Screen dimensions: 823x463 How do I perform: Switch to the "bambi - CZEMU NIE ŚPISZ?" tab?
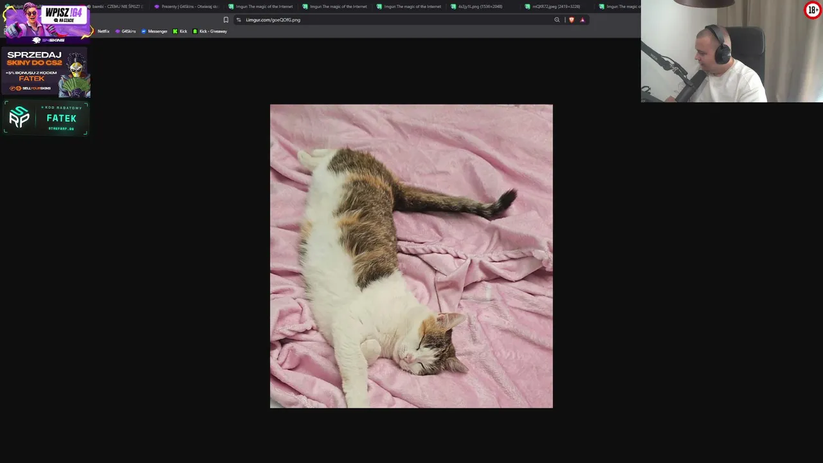116,6
